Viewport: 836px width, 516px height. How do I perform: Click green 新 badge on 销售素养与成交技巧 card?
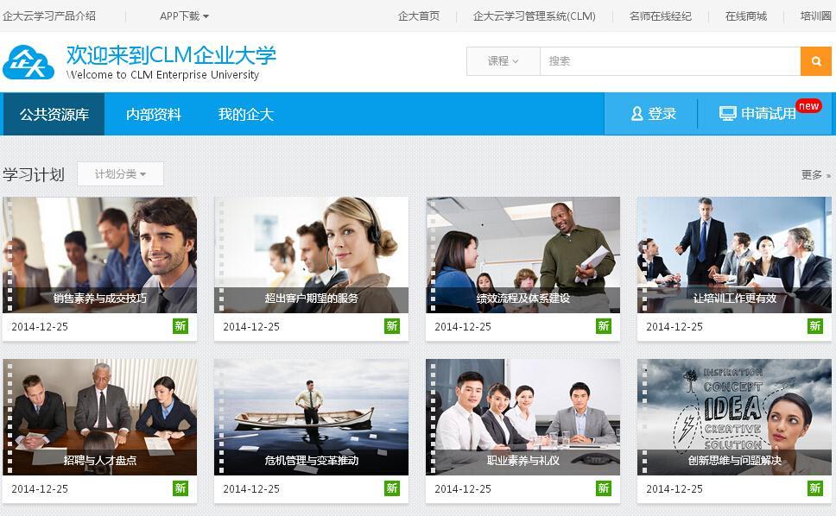pos(180,326)
